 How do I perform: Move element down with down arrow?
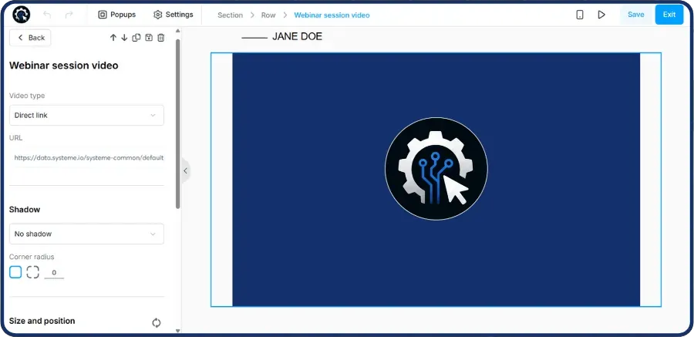124,38
